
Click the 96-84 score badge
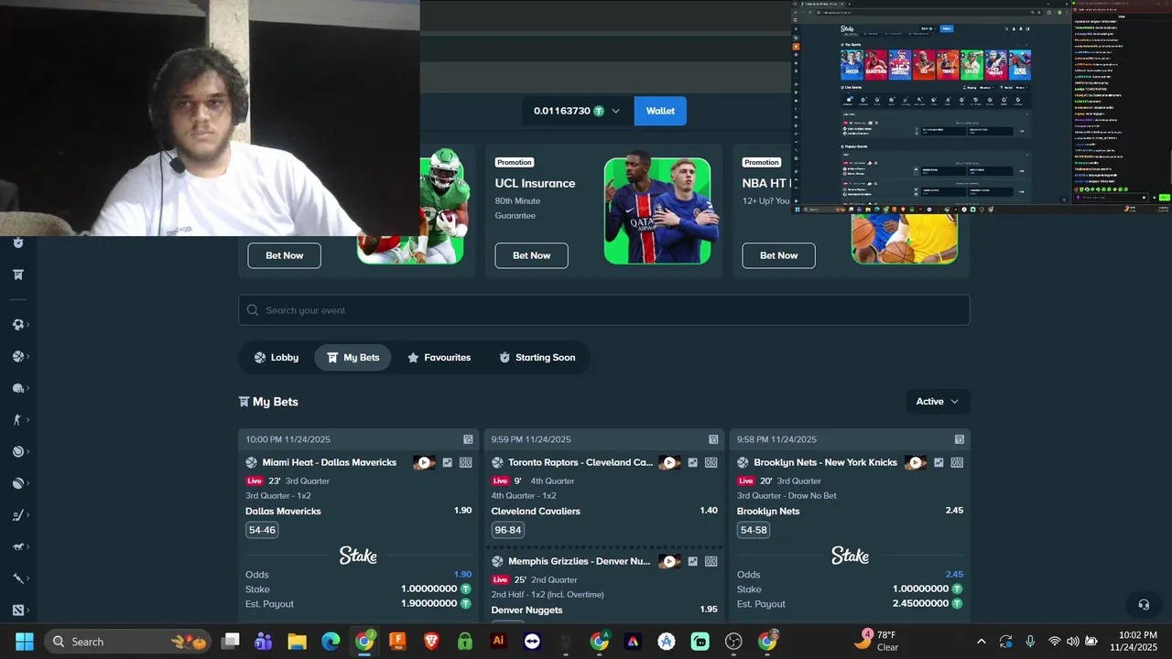[x=507, y=530]
